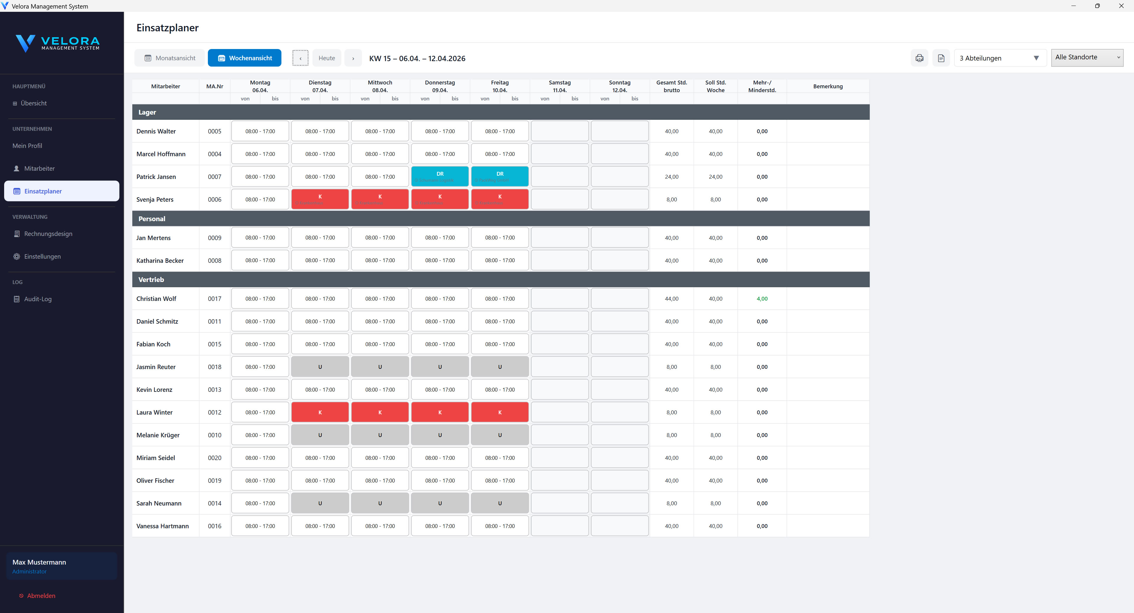Viewport: 1134px width, 613px height.
Task: Open Mein Profil from the sidebar menu
Action: click(x=27, y=146)
